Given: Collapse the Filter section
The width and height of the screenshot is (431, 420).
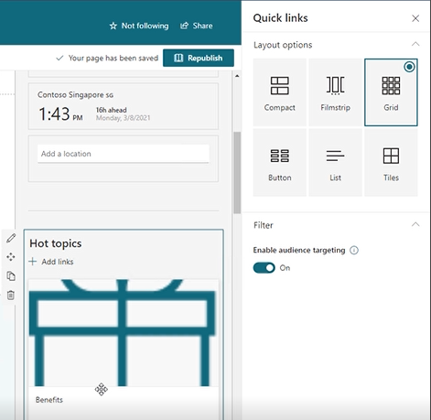Looking at the screenshot, I should click(415, 225).
